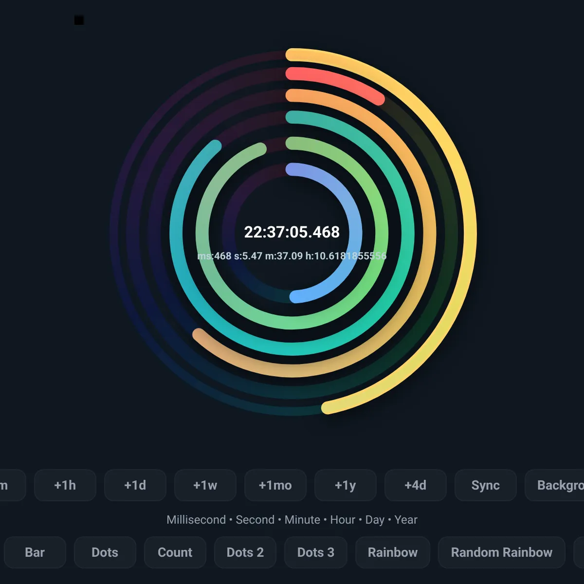Select Dots 3 style

pyautogui.click(x=316, y=552)
